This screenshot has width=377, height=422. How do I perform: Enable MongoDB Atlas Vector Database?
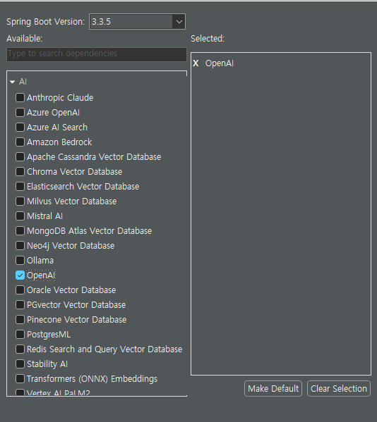(20, 231)
